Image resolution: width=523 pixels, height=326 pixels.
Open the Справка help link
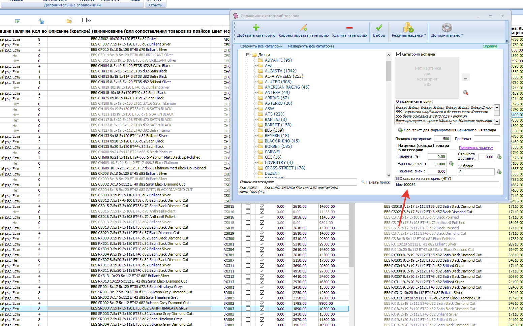(490, 46)
